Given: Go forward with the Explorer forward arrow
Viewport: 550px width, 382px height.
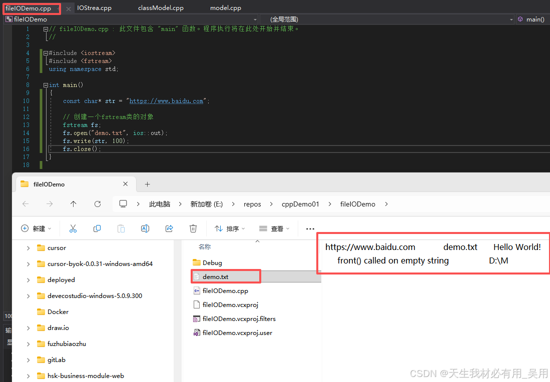Looking at the screenshot, I should 50,204.
